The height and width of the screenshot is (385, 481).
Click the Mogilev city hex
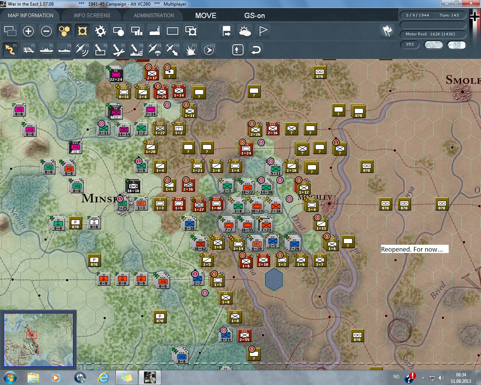(x=330, y=203)
